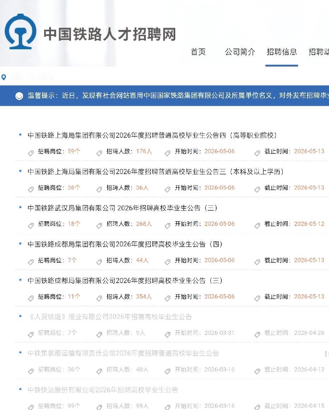Open the 公司简介 navigation tab
329x410 pixels.
click(x=240, y=52)
